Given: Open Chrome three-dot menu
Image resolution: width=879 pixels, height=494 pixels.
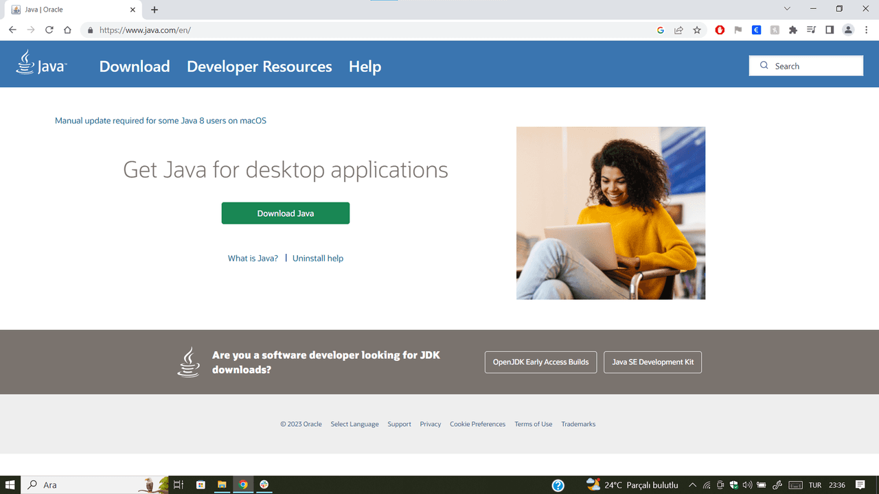Looking at the screenshot, I should [x=867, y=30].
